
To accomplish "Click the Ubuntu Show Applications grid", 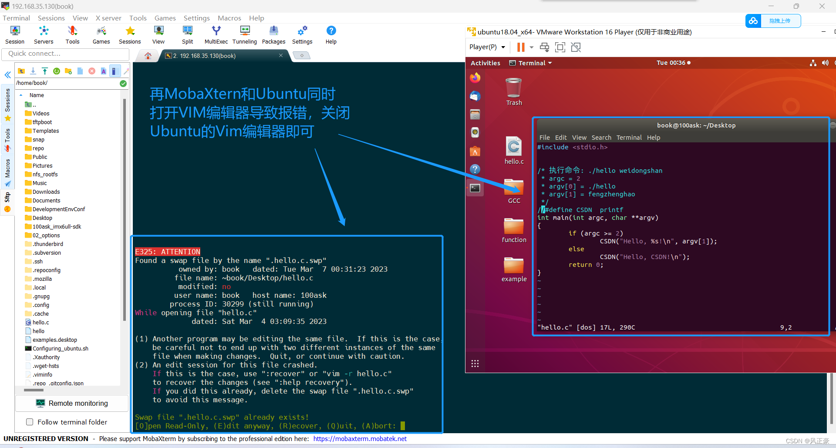I will coord(475,364).
